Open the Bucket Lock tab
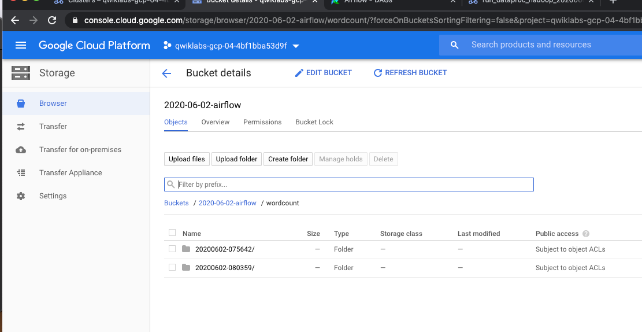Screen dimensions: 642x332 tap(314, 122)
